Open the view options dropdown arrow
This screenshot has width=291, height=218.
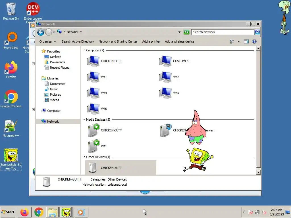tap(239, 41)
